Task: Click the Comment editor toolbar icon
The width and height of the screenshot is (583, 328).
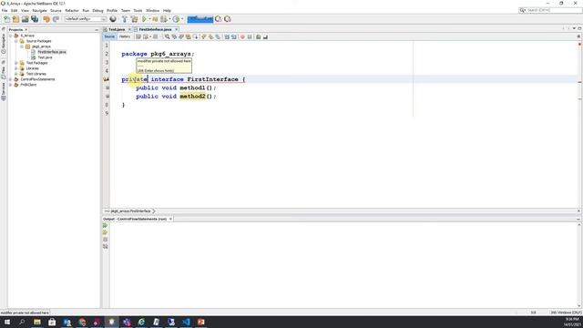Action: (x=259, y=36)
